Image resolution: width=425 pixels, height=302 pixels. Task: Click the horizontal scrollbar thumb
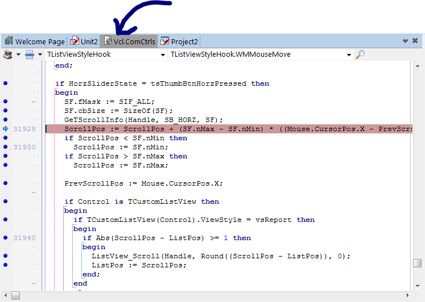[x=16, y=296]
